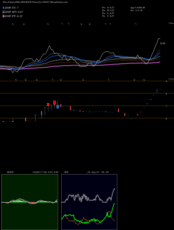Click the 'Pre C: 8.27' value

[108, 16]
